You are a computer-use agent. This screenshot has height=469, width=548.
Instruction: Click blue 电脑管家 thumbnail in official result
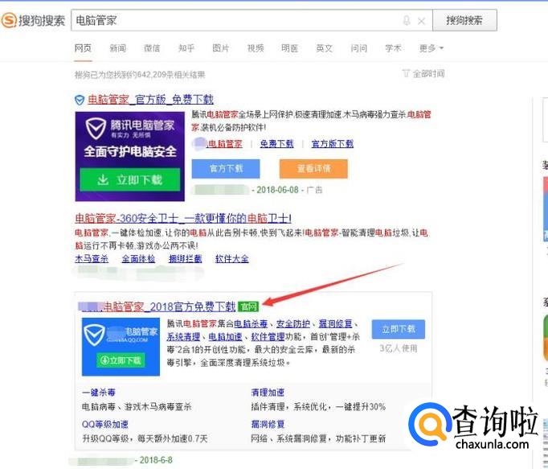(121, 347)
